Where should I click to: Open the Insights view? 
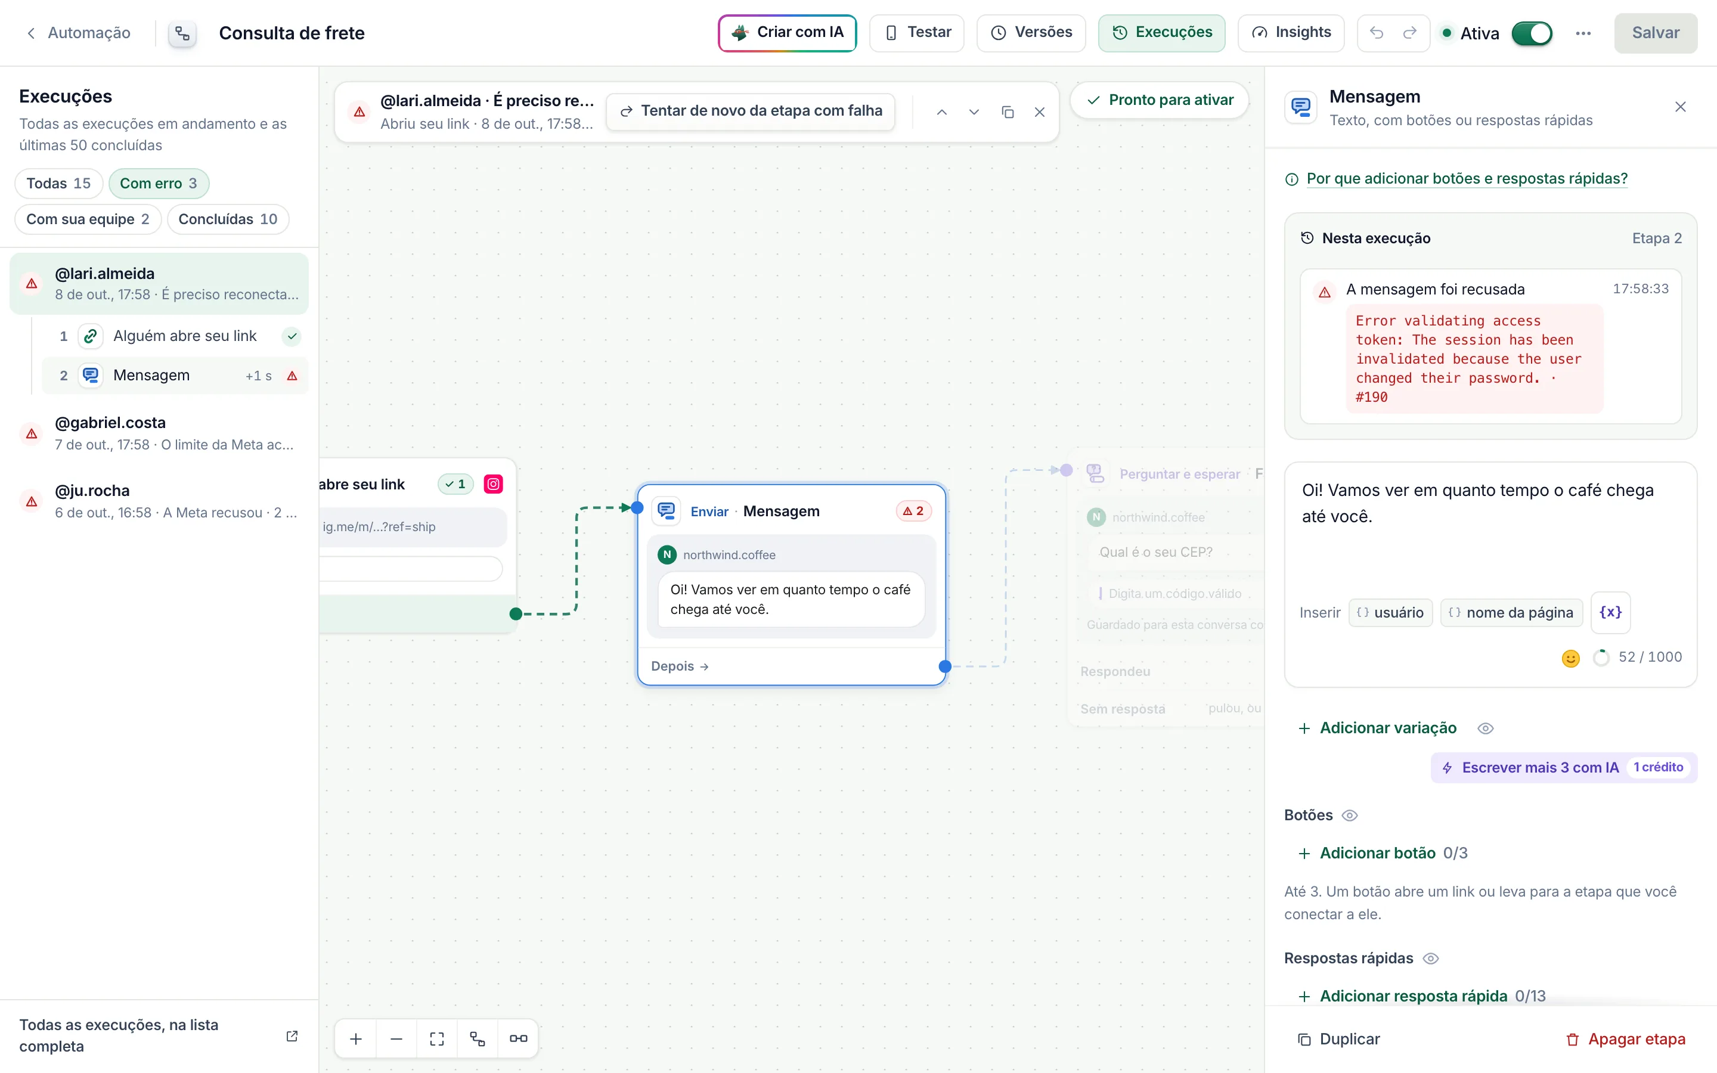pos(1291,33)
